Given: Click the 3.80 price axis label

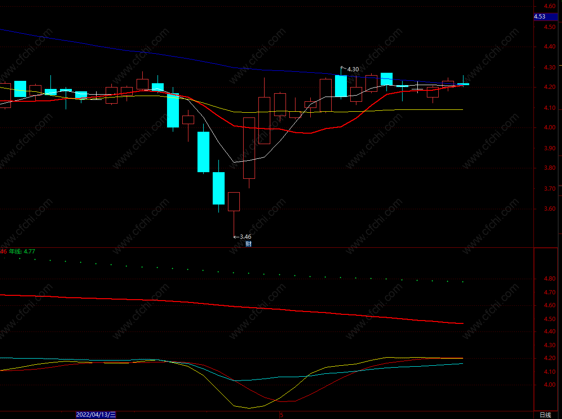Looking at the screenshot, I should click(x=550, y=168).
